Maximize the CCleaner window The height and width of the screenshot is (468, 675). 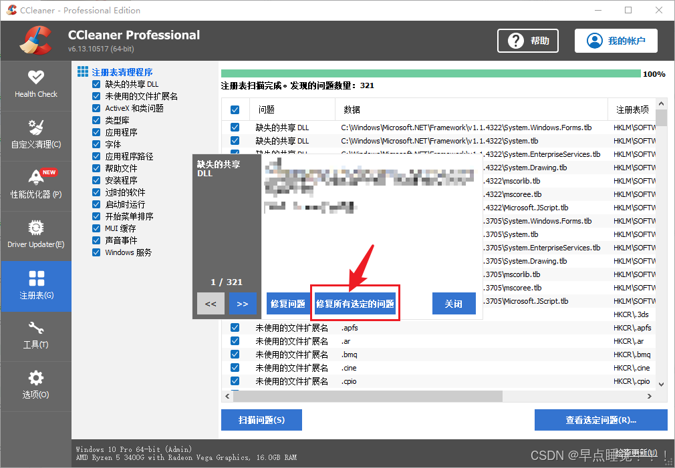[x=628, y=10]
